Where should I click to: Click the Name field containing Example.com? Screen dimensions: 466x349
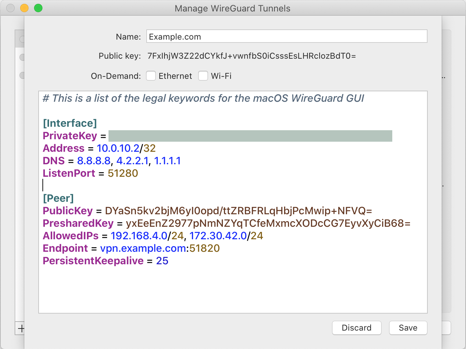[x=287, y=36]
